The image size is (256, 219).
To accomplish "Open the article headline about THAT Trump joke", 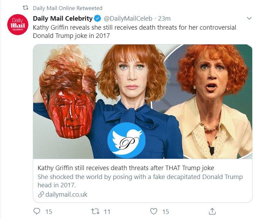I will [126, 168].
